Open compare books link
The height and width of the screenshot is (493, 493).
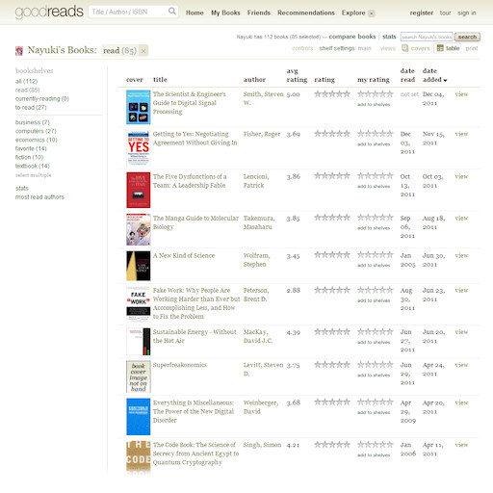[352, 37]
